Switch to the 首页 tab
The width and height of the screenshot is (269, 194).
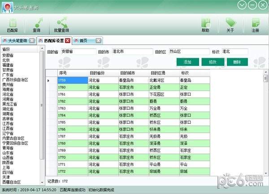[83, 41]
